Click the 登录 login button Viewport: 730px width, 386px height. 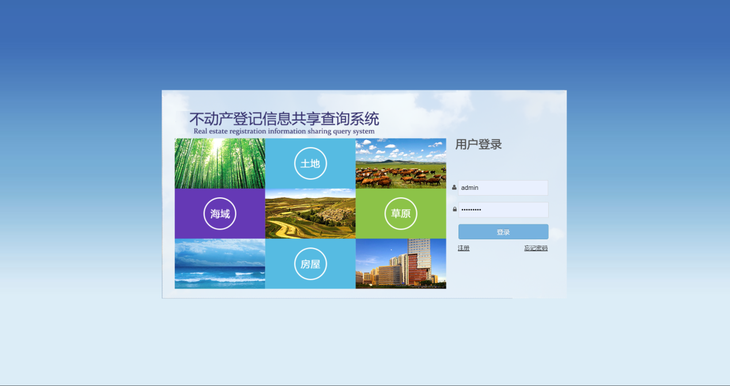point(503,232)
